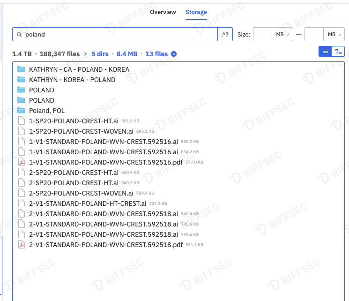Click the 5 dirs filter result
This screenshot has height=301, width=349.
click(x=100, y=54)
